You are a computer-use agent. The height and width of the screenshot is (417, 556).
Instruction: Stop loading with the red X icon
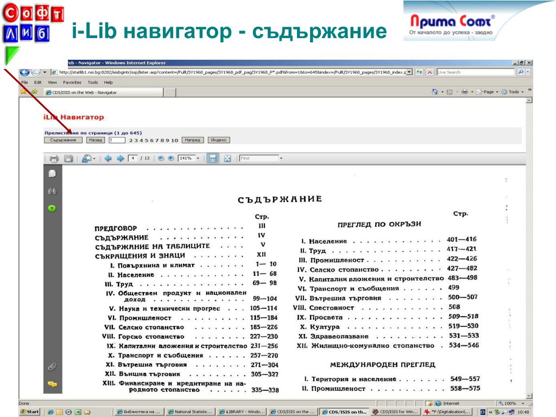pos(430,72)
